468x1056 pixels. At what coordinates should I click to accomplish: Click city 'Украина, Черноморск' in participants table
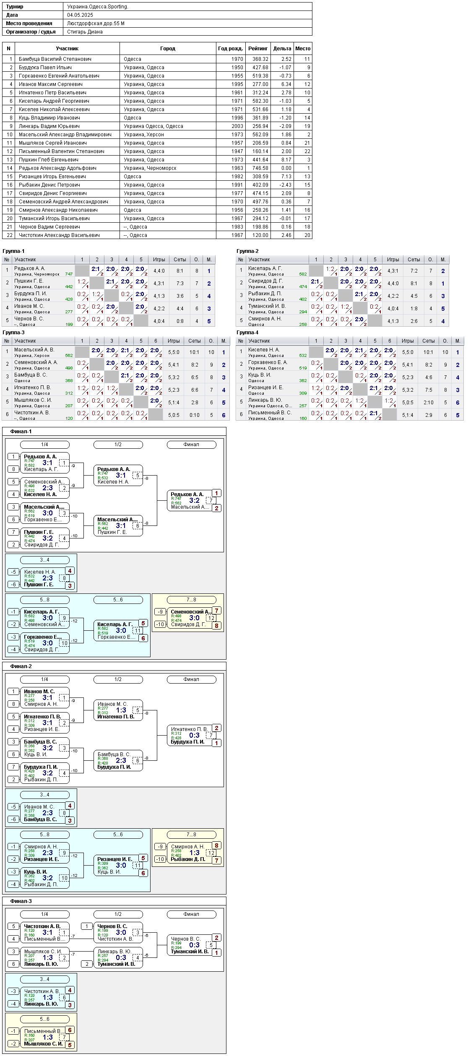coord(150,168)
